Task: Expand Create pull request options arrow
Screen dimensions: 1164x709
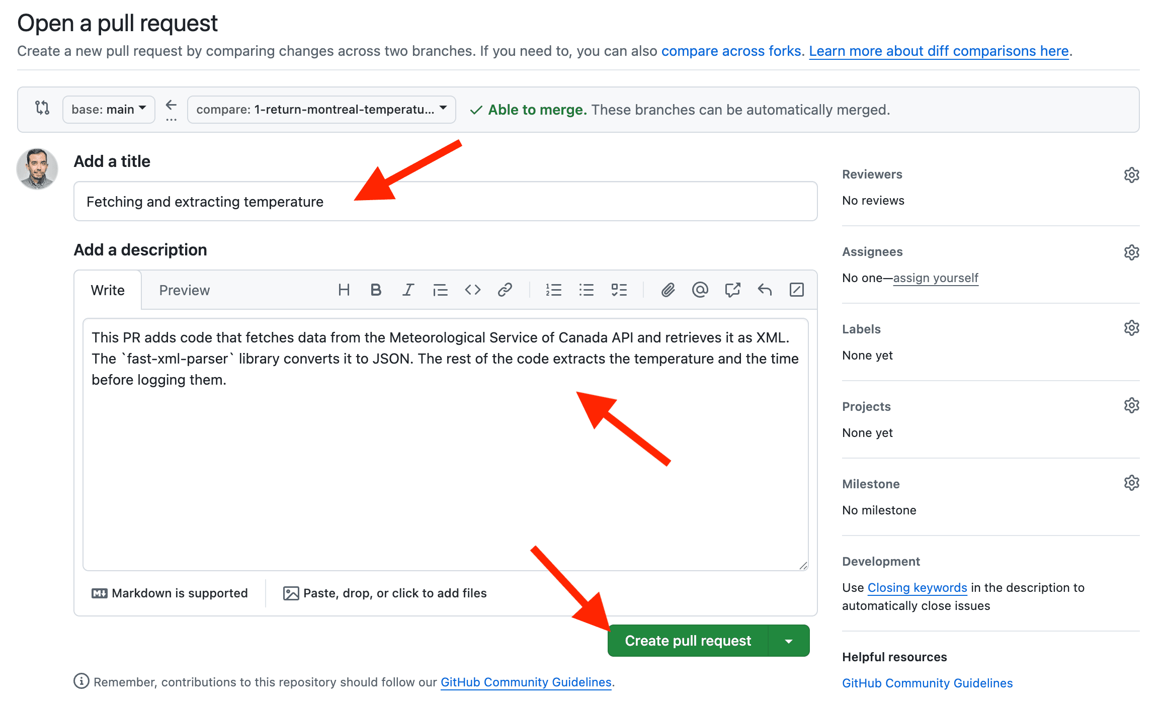Action: point(789,641)
